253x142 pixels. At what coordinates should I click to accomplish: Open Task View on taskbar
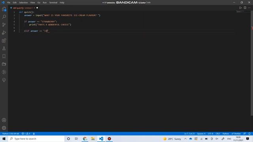76,138
